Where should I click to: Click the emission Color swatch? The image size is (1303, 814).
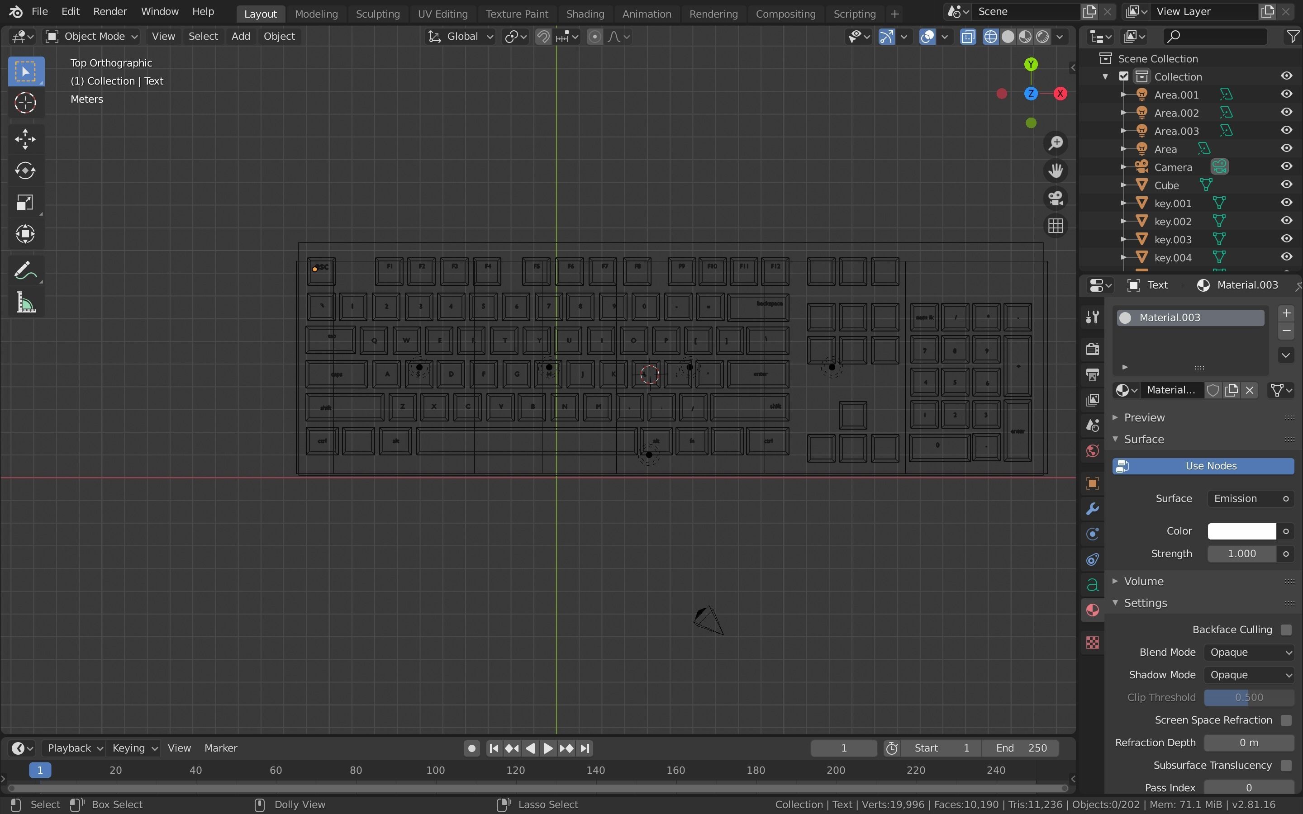[1241, 531]
